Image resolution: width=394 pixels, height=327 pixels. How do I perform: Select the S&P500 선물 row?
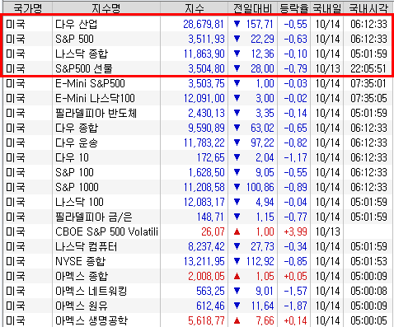[198, 68]
